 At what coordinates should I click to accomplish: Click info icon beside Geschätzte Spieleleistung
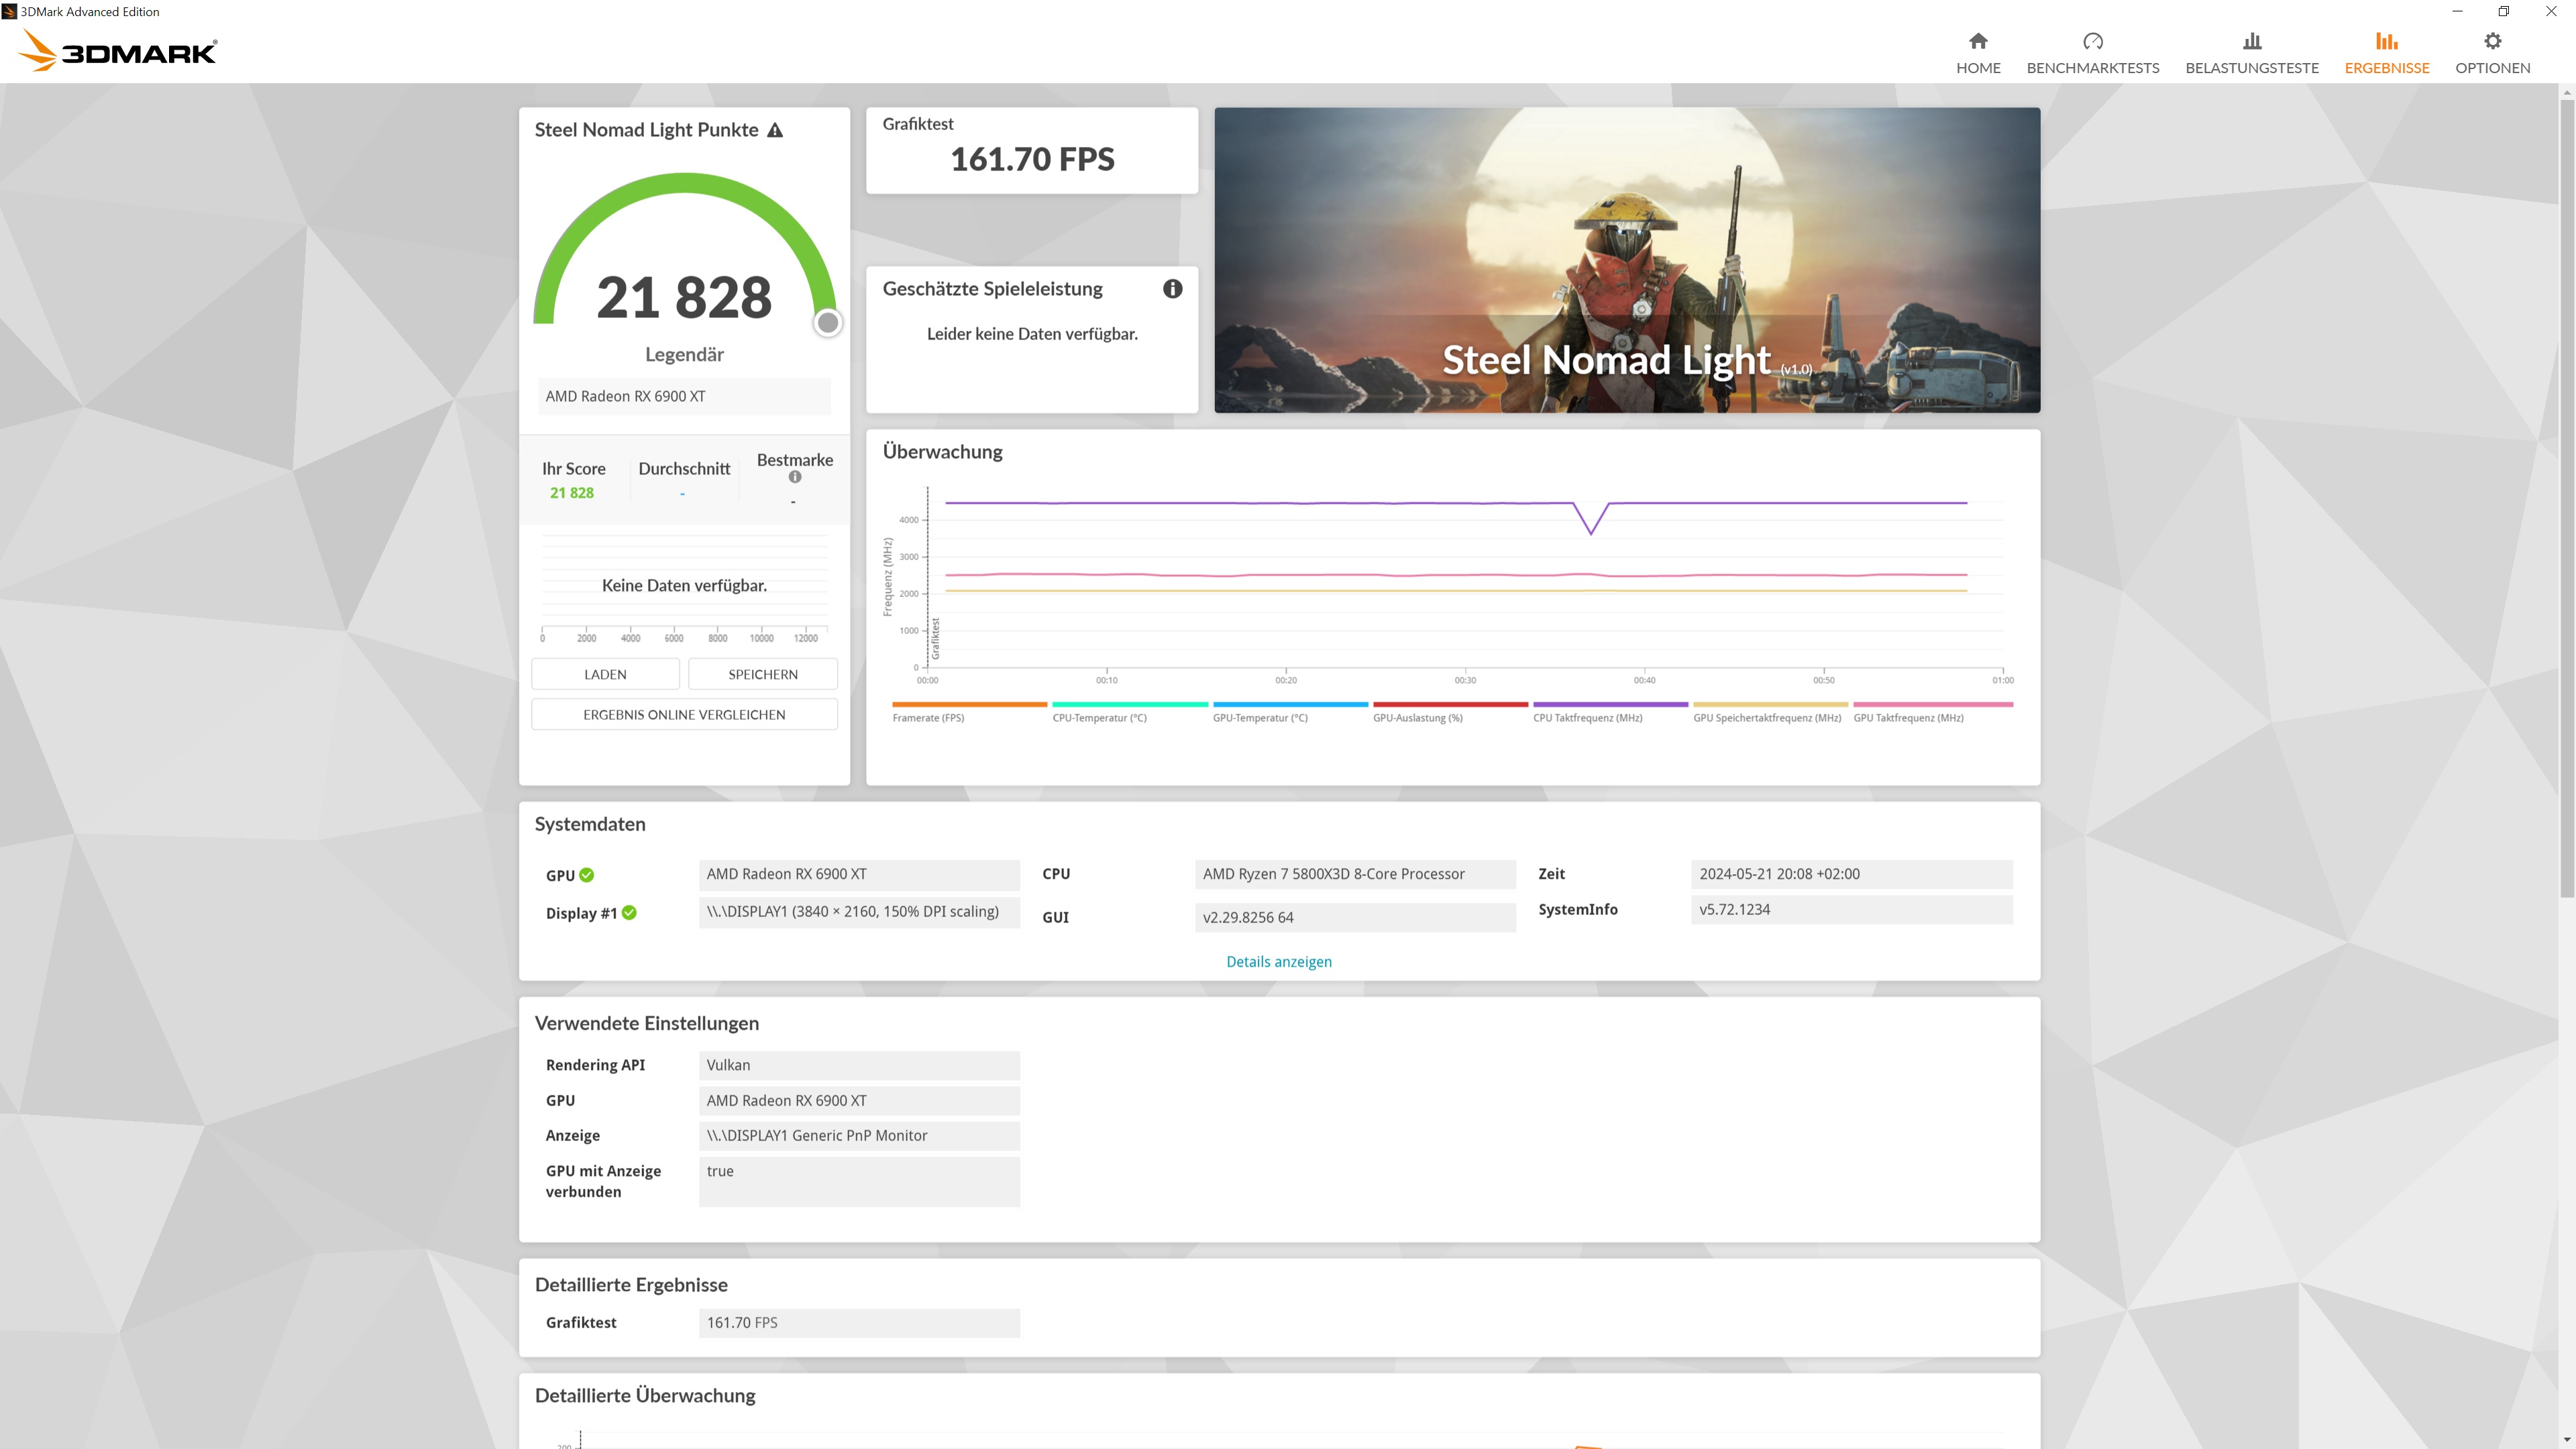coord(1172,289)
